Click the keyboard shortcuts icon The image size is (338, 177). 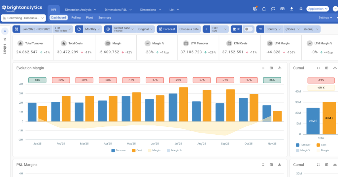click(x=282, y=9)
